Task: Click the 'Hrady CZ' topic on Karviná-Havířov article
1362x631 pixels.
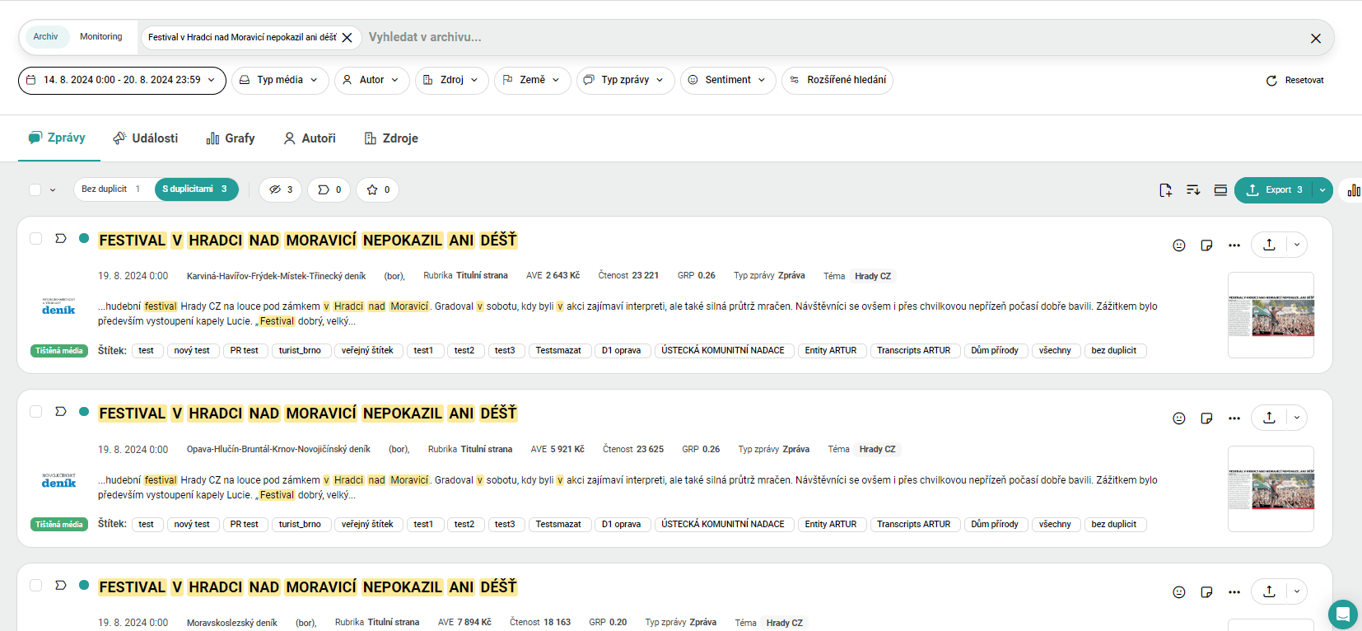Action: (x=873, y=277)
